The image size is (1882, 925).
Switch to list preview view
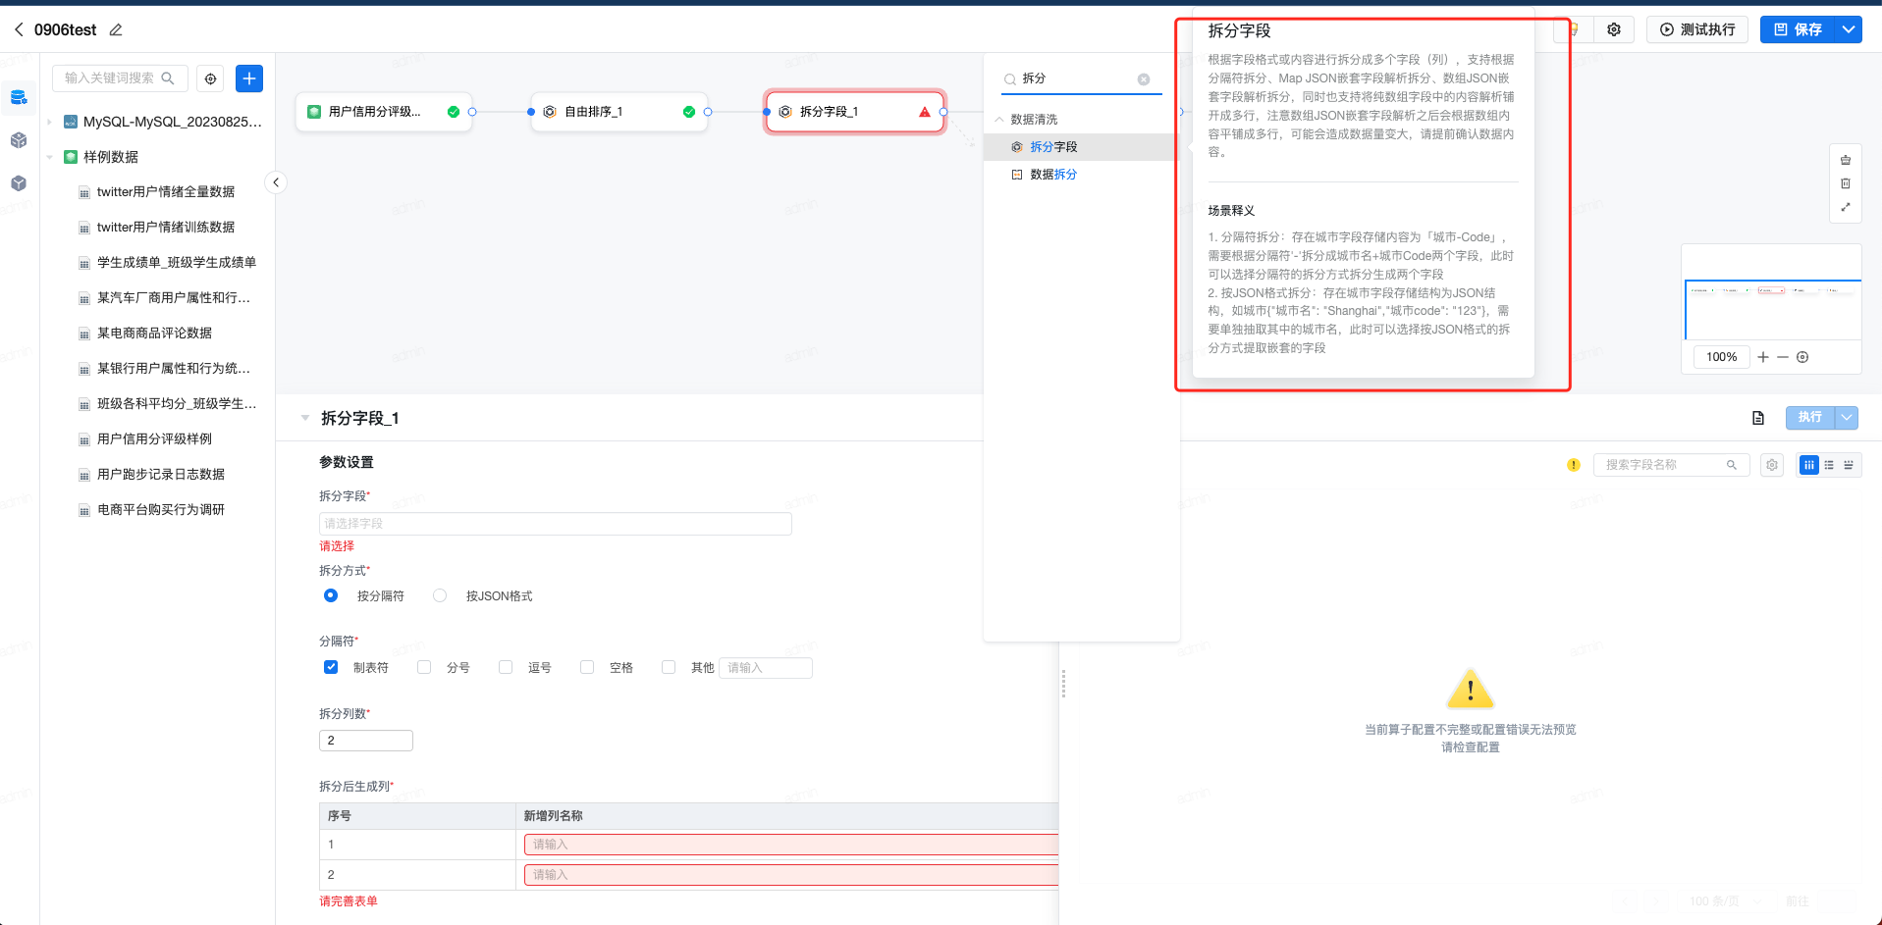click(x=1829, y=465)
